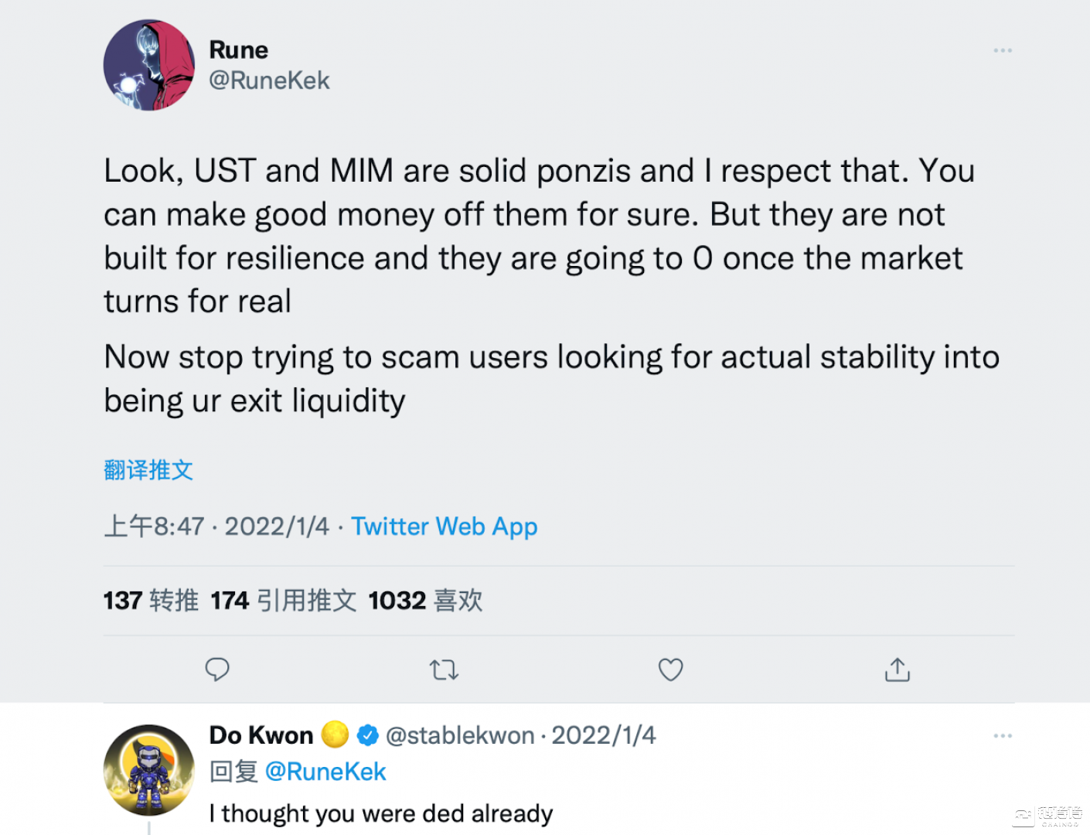Click the reply speech bubble icon

coord(217,670)
